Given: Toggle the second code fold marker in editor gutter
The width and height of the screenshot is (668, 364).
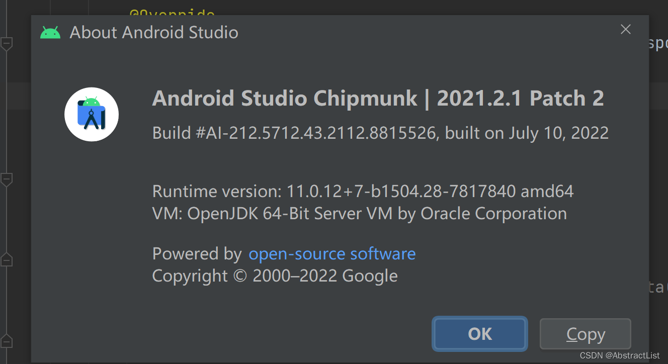Looking at the screenshot, I should point(6,179).
